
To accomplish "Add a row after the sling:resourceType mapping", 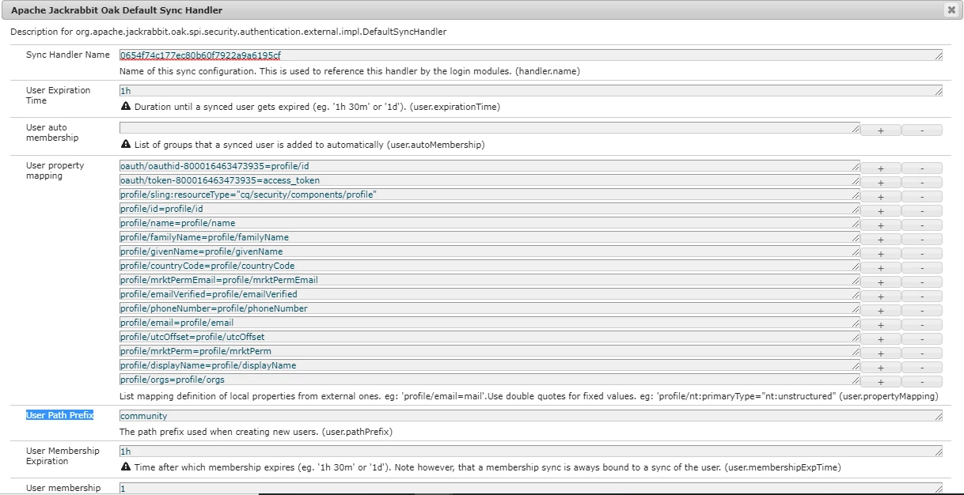I will point(881,197).
